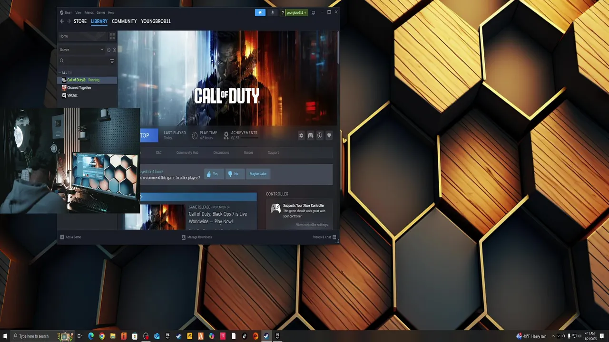
Task: Open the Community Hub link
Action: (187, 152)
